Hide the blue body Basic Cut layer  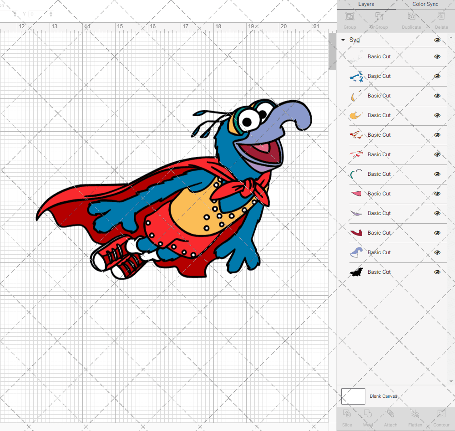437,76
